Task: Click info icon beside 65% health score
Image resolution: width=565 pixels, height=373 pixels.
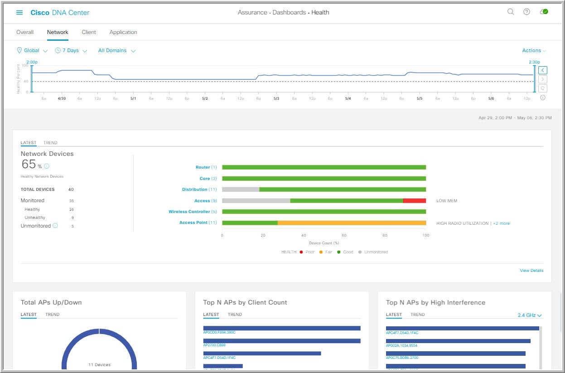Action: [47, 166]
